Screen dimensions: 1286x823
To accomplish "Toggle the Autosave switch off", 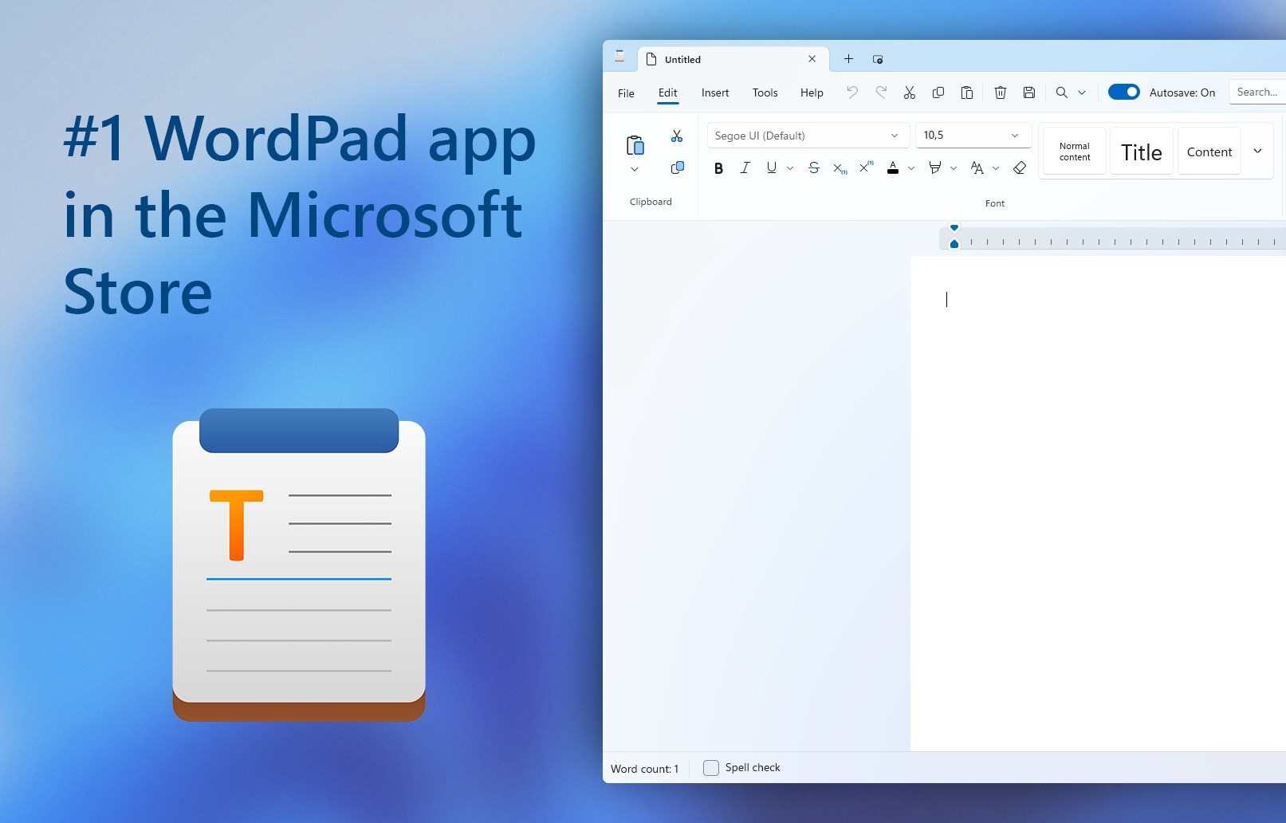I will [1123, 93].
